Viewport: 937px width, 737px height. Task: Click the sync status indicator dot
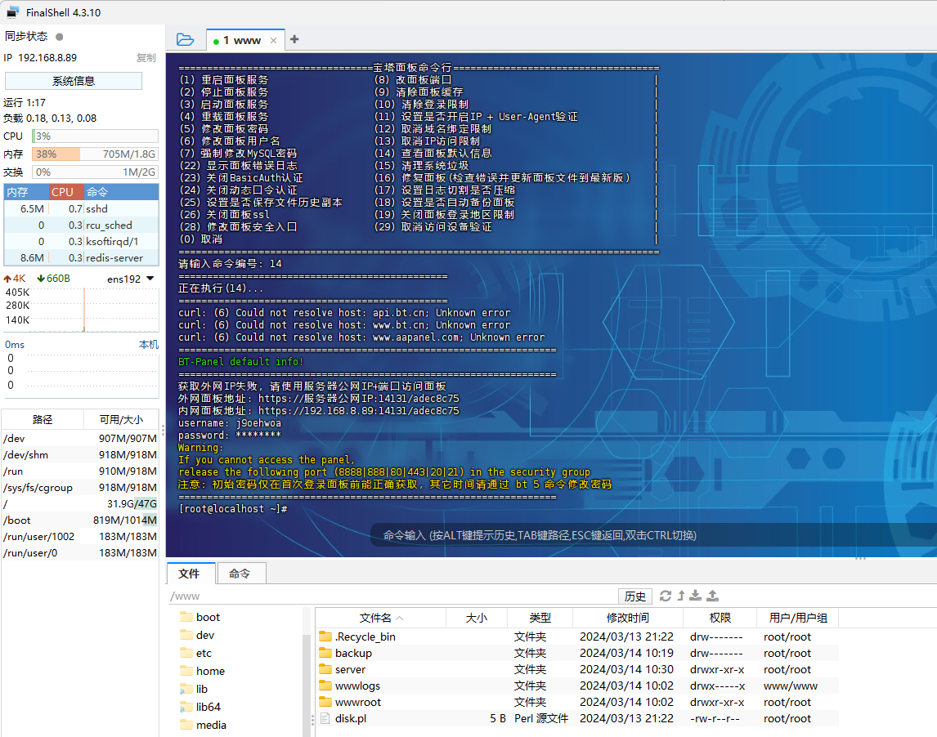[x=59, y=37]
